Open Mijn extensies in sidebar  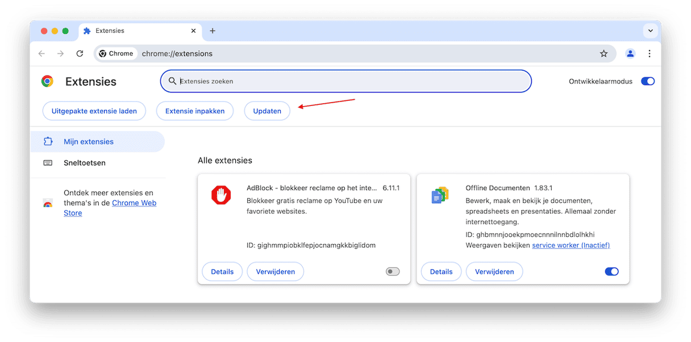click(97, 142)
